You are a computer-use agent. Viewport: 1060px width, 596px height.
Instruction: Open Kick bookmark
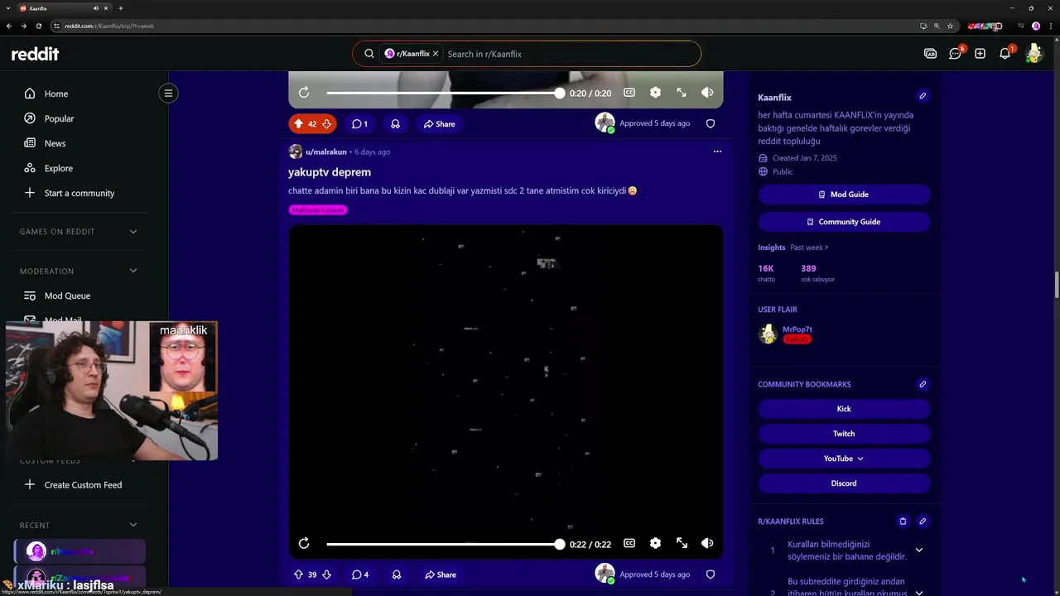click(844, 409)
